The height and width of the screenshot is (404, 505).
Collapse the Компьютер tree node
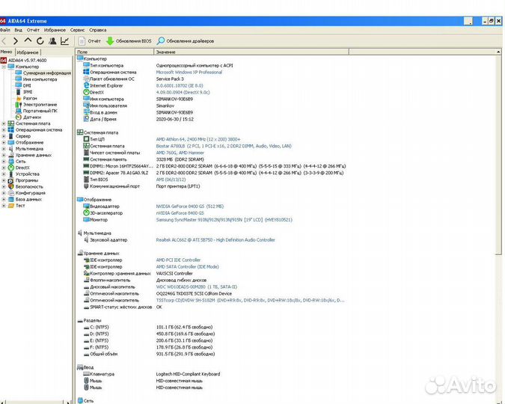[4, 67]
